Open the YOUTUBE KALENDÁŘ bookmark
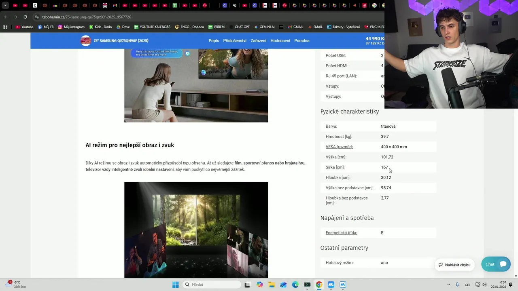The width and height of the screenshot is (518, 291). click(152, 27)
